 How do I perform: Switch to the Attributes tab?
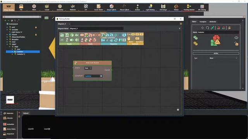coord(213,22)
